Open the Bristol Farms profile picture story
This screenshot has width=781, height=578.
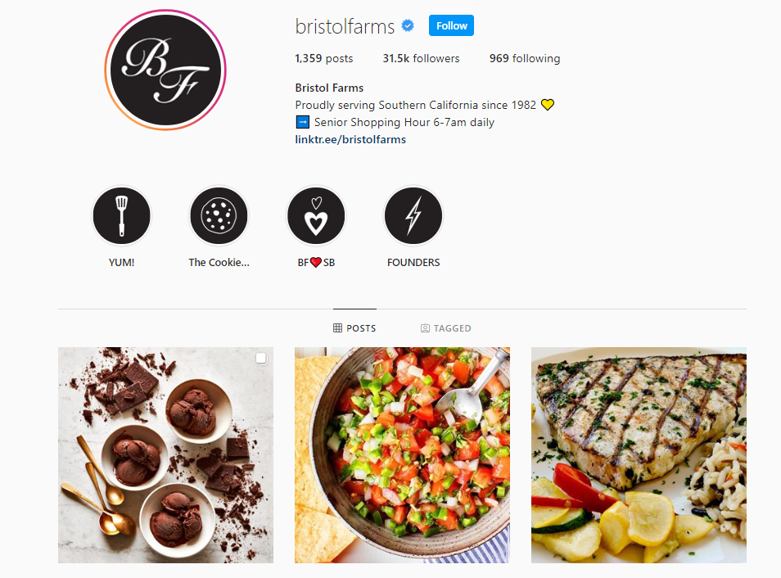click(165, 70)
